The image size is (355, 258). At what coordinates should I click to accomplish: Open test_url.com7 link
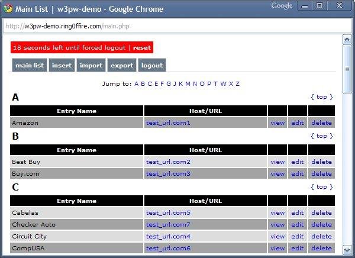(168, 224)
